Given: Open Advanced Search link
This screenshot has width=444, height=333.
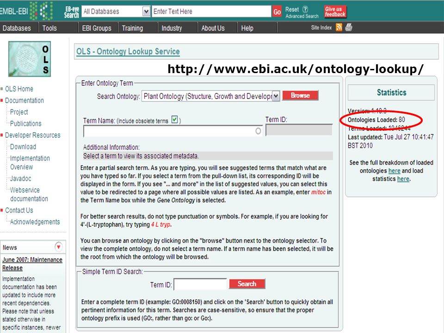Looking at the screenshot, I should pyautogui.click(x=302, y=16).
